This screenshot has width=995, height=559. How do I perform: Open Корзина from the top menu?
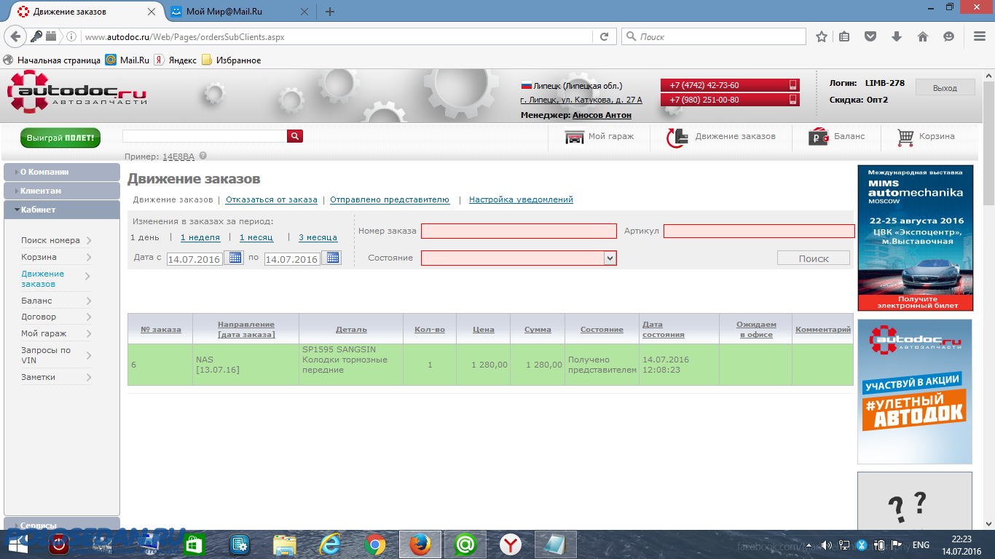(926, 136)
